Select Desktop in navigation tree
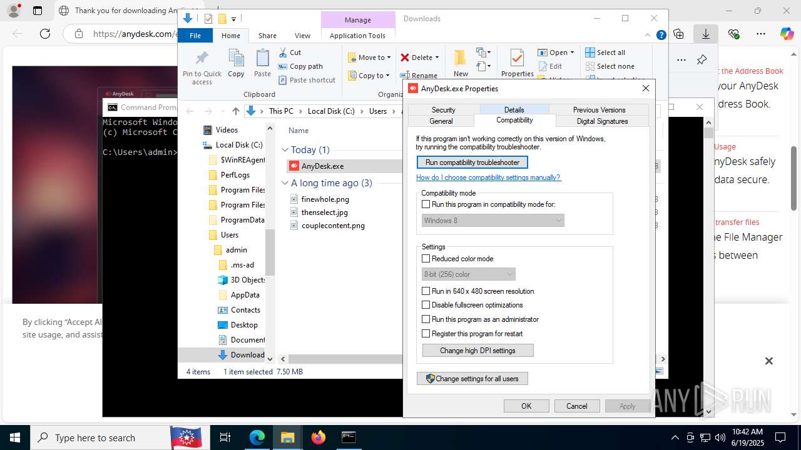 (244, 325)
